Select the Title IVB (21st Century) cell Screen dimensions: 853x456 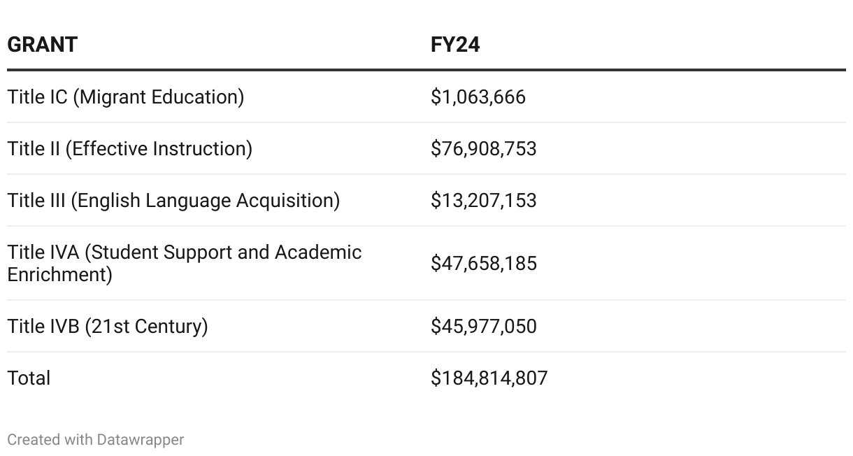(x=108, y=326)
